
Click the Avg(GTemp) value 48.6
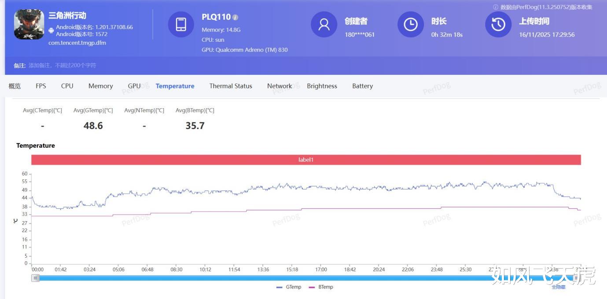93,126
